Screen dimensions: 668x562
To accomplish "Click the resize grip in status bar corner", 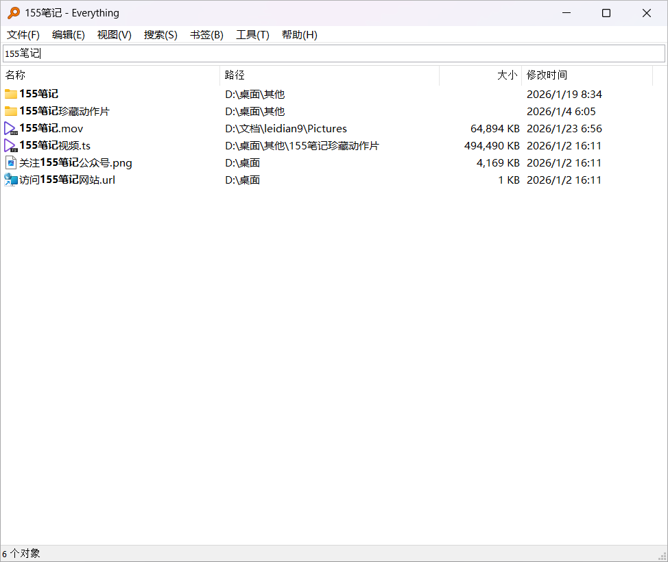I will pos(662,555).
